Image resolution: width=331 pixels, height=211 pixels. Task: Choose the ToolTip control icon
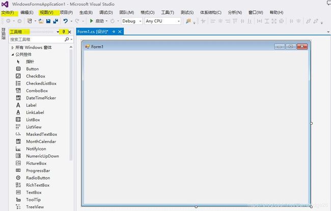pyautogui.click(x=18, y=200)
